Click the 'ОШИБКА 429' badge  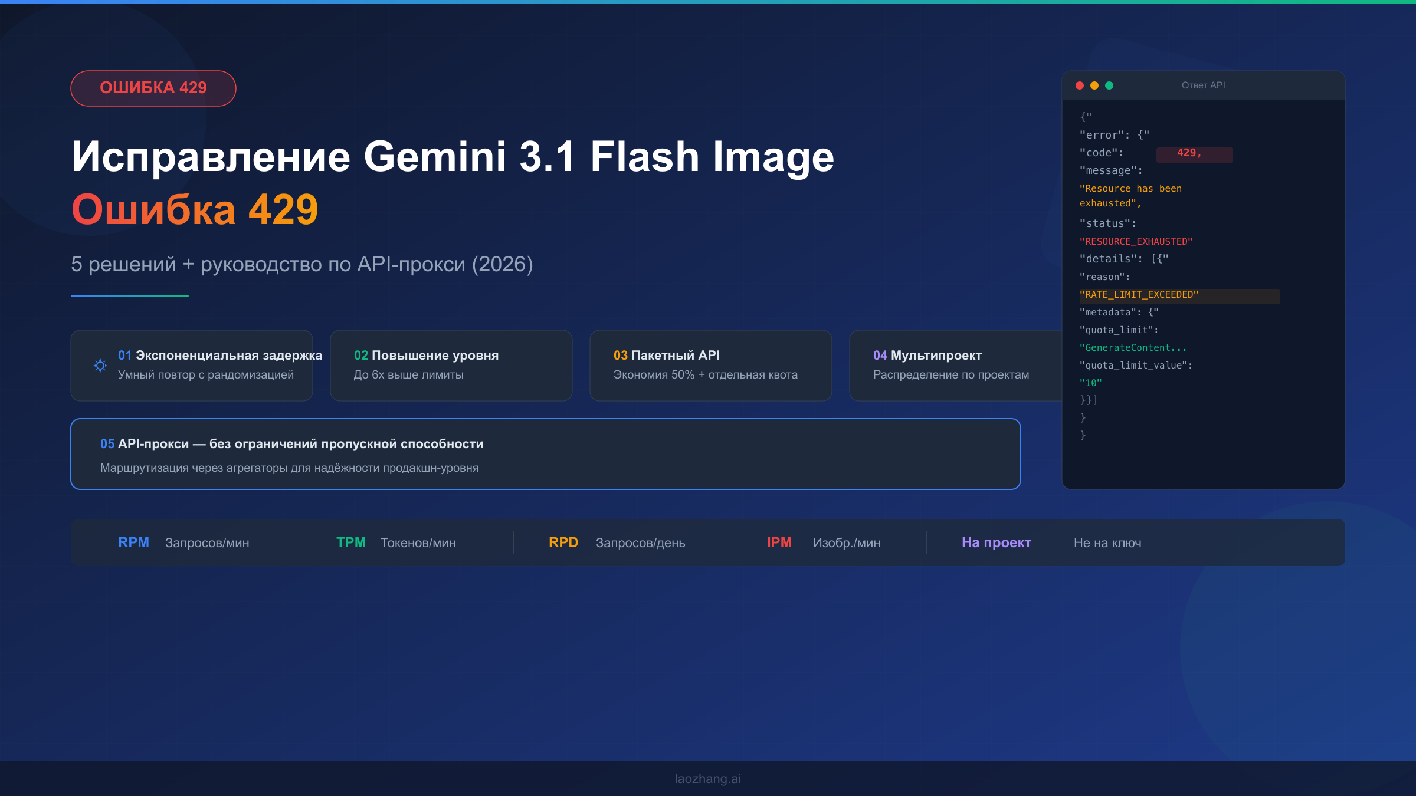pyautogui.click(x=153, y=87)
